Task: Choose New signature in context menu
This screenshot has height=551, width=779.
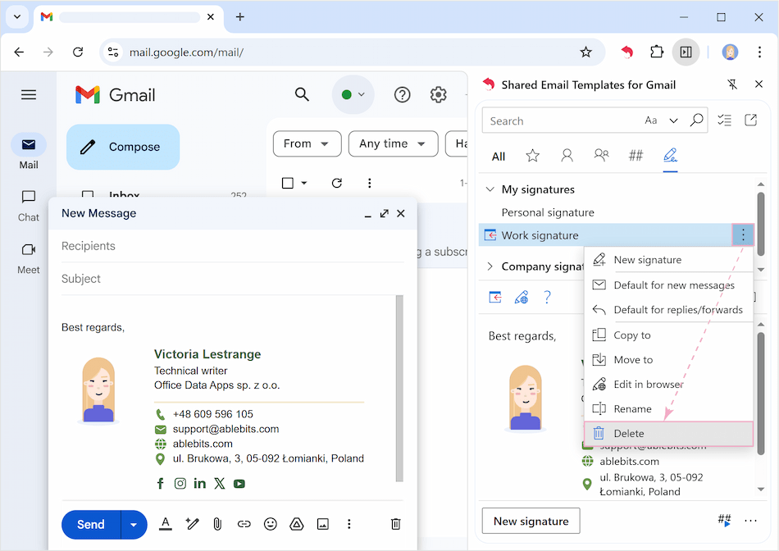Action: (668, 260)
